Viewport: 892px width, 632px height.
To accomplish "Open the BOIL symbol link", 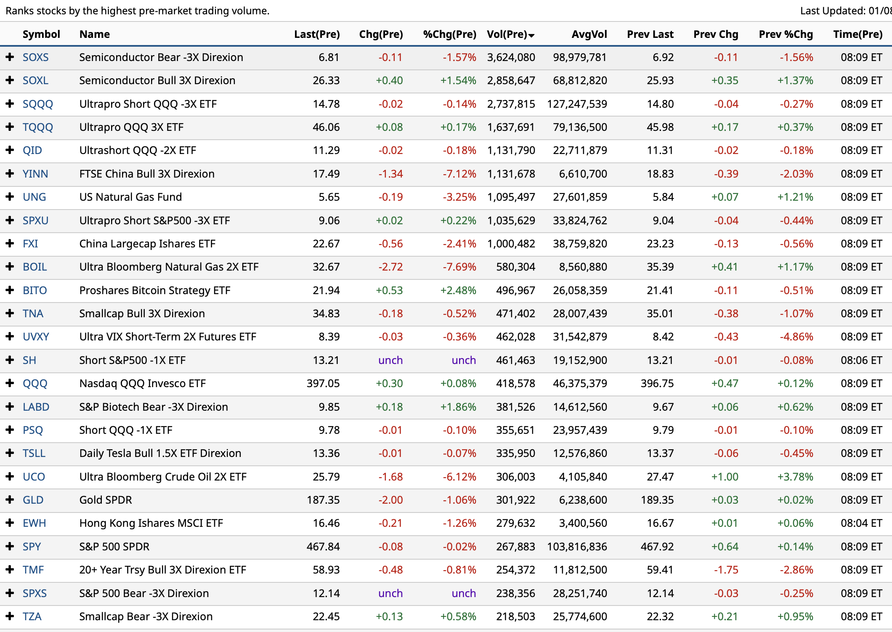I will click(x=35, y=267).
